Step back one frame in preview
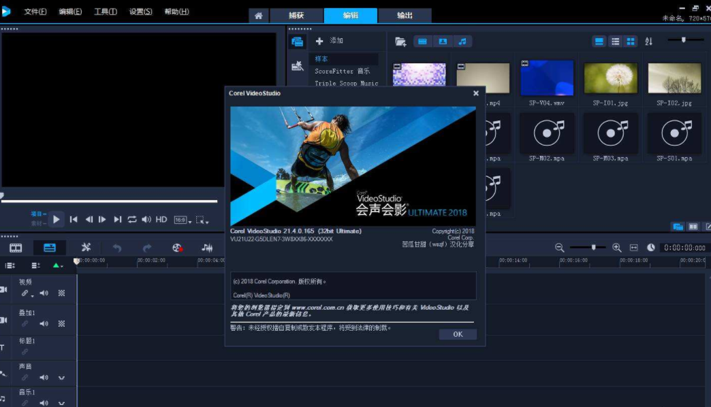 pyautogui.click(x=89, y=219)
